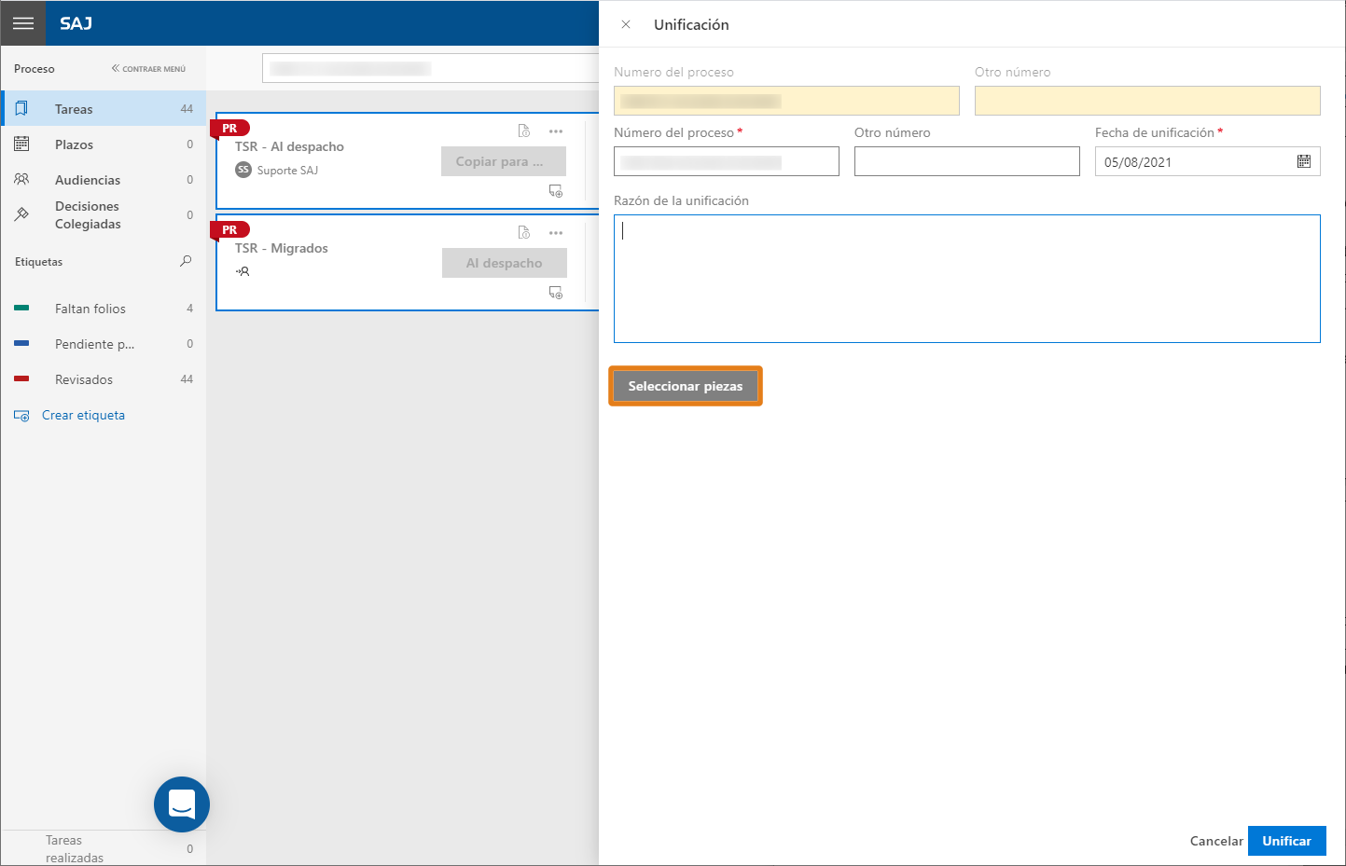
Task: Click SS avatar of Suporte SAJ
Action: click(x=243, y=170)
